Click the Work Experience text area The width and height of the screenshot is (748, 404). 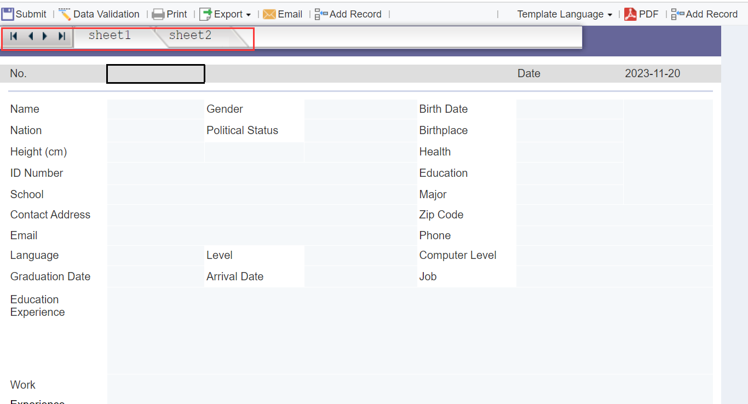pos(410,390)
